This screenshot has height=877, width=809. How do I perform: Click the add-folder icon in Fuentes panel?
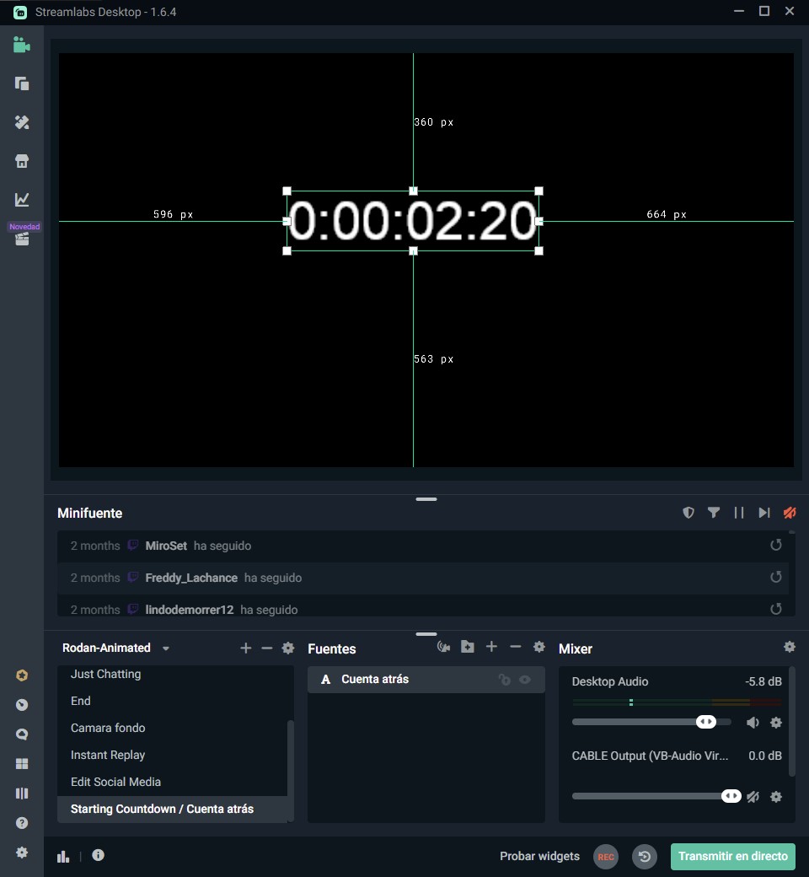pos(468,647)
